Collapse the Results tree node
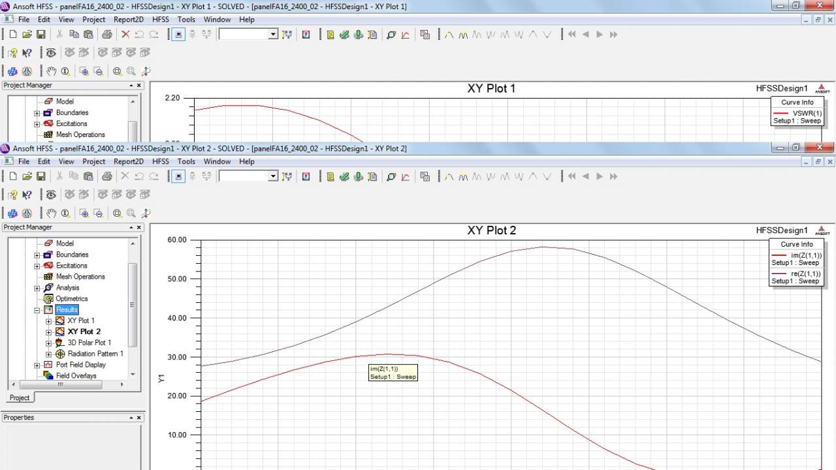 coord(37,310)
